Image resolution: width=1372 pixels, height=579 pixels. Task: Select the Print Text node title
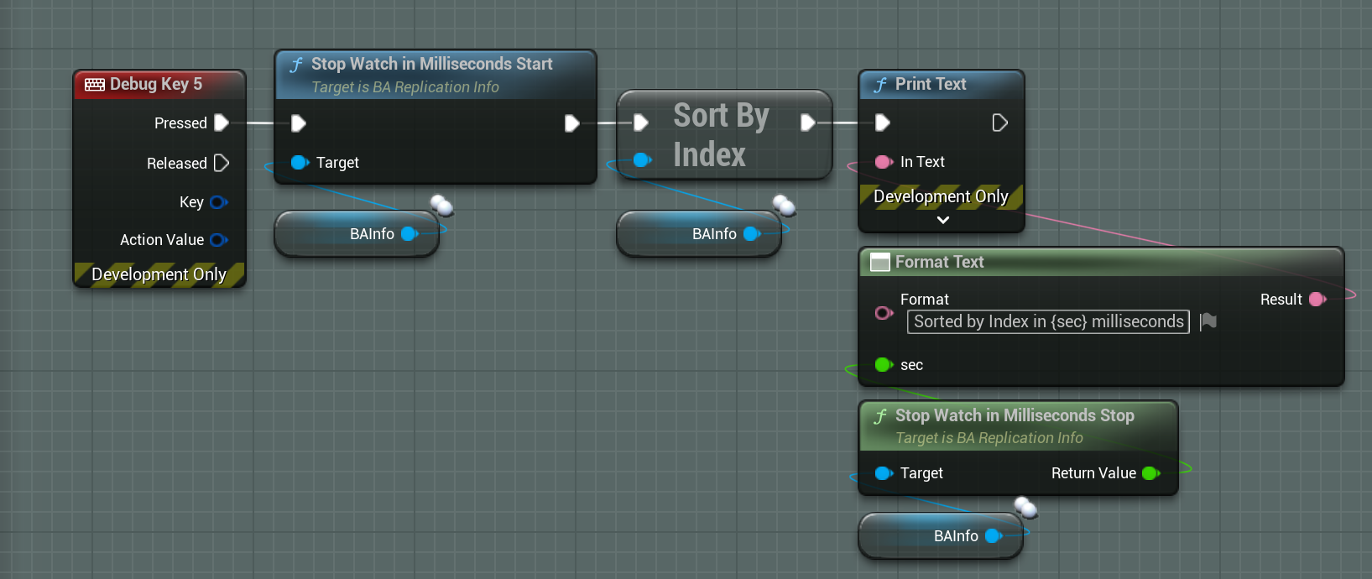pyautogui.click(x=931, y=84)
